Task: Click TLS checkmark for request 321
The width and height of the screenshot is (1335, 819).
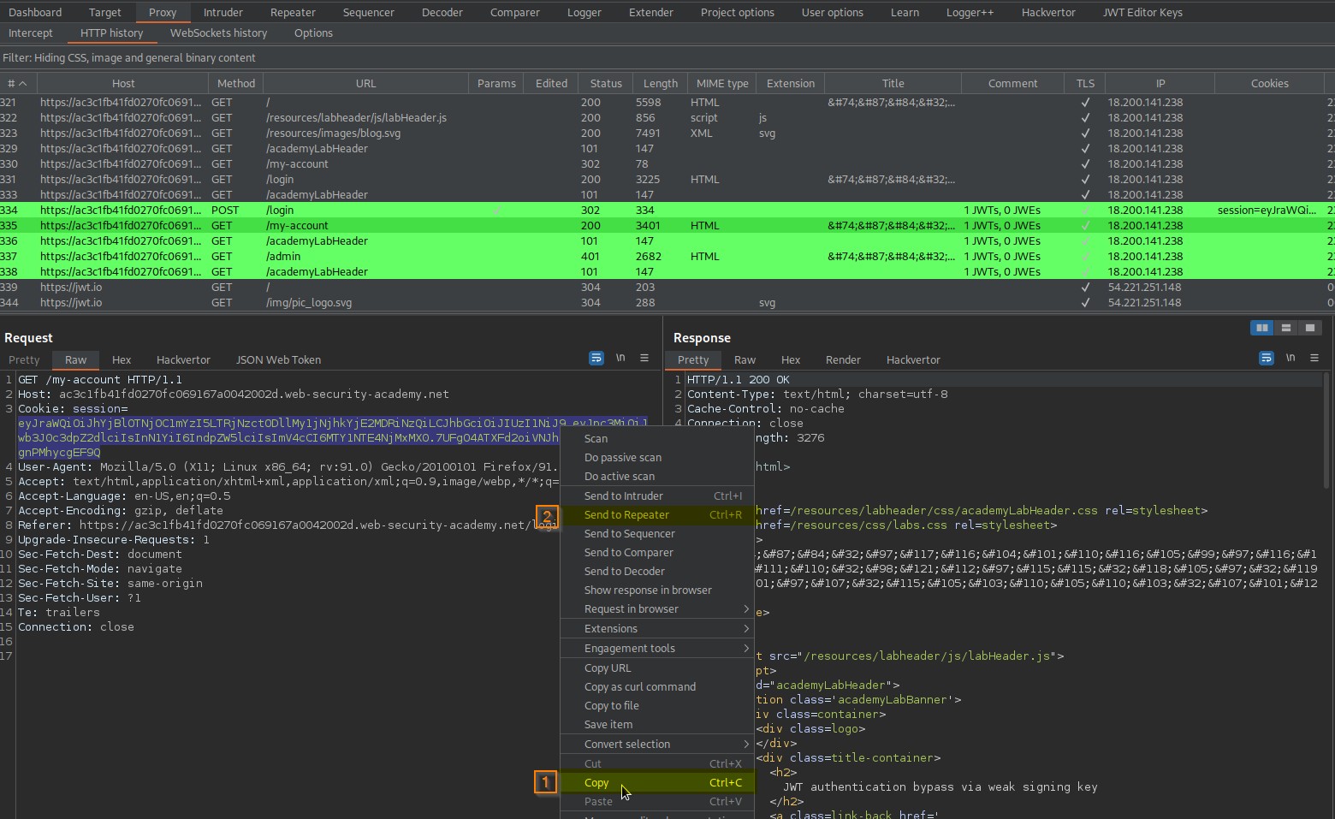Action: click(x=1085, y=103)
